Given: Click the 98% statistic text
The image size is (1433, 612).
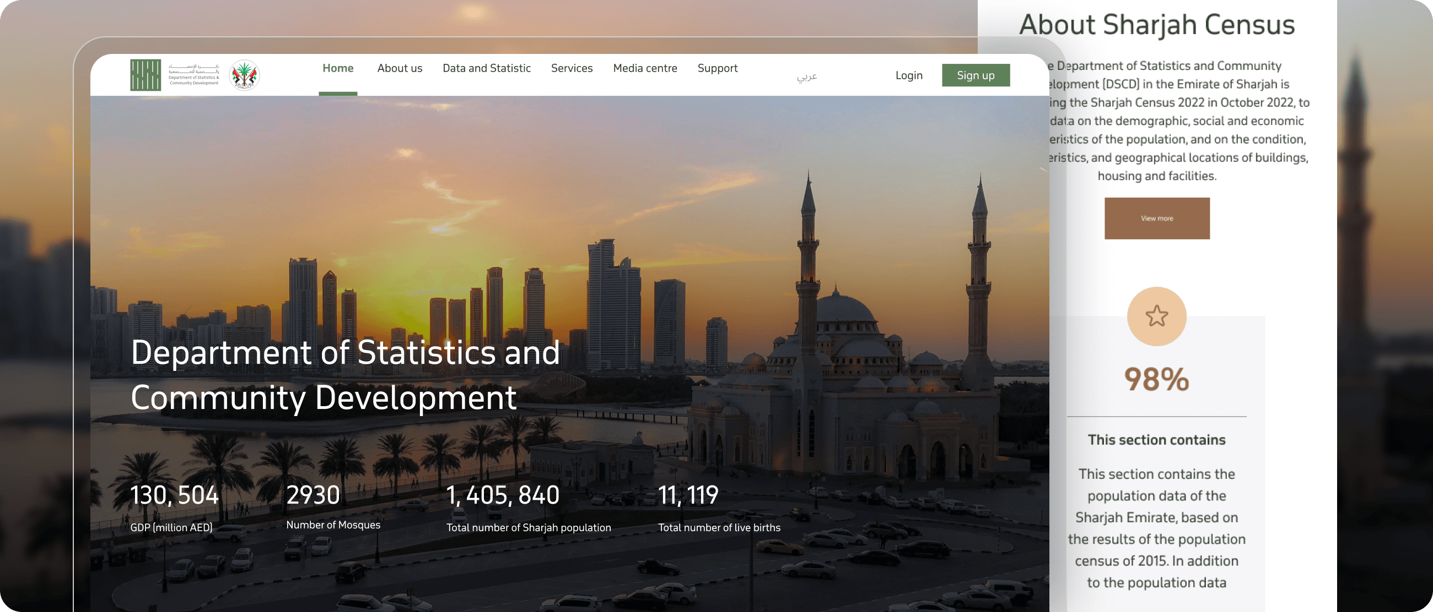Looking at the screenshot, I should (x=1156, y=380).
